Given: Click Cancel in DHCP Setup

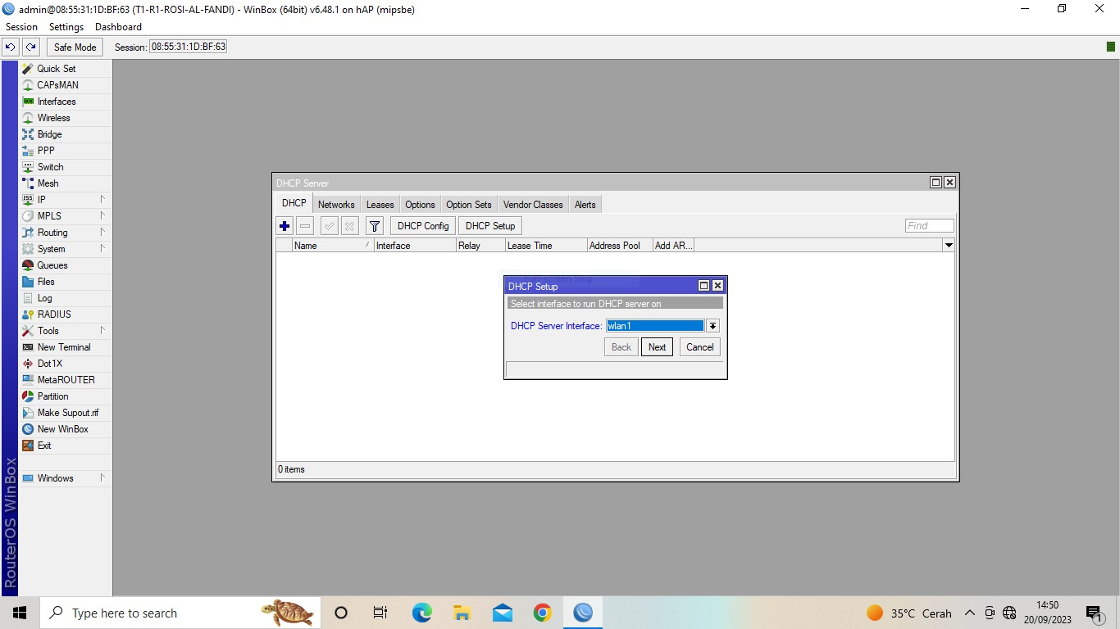Looking at the screenshot, I should pos(699,347).
